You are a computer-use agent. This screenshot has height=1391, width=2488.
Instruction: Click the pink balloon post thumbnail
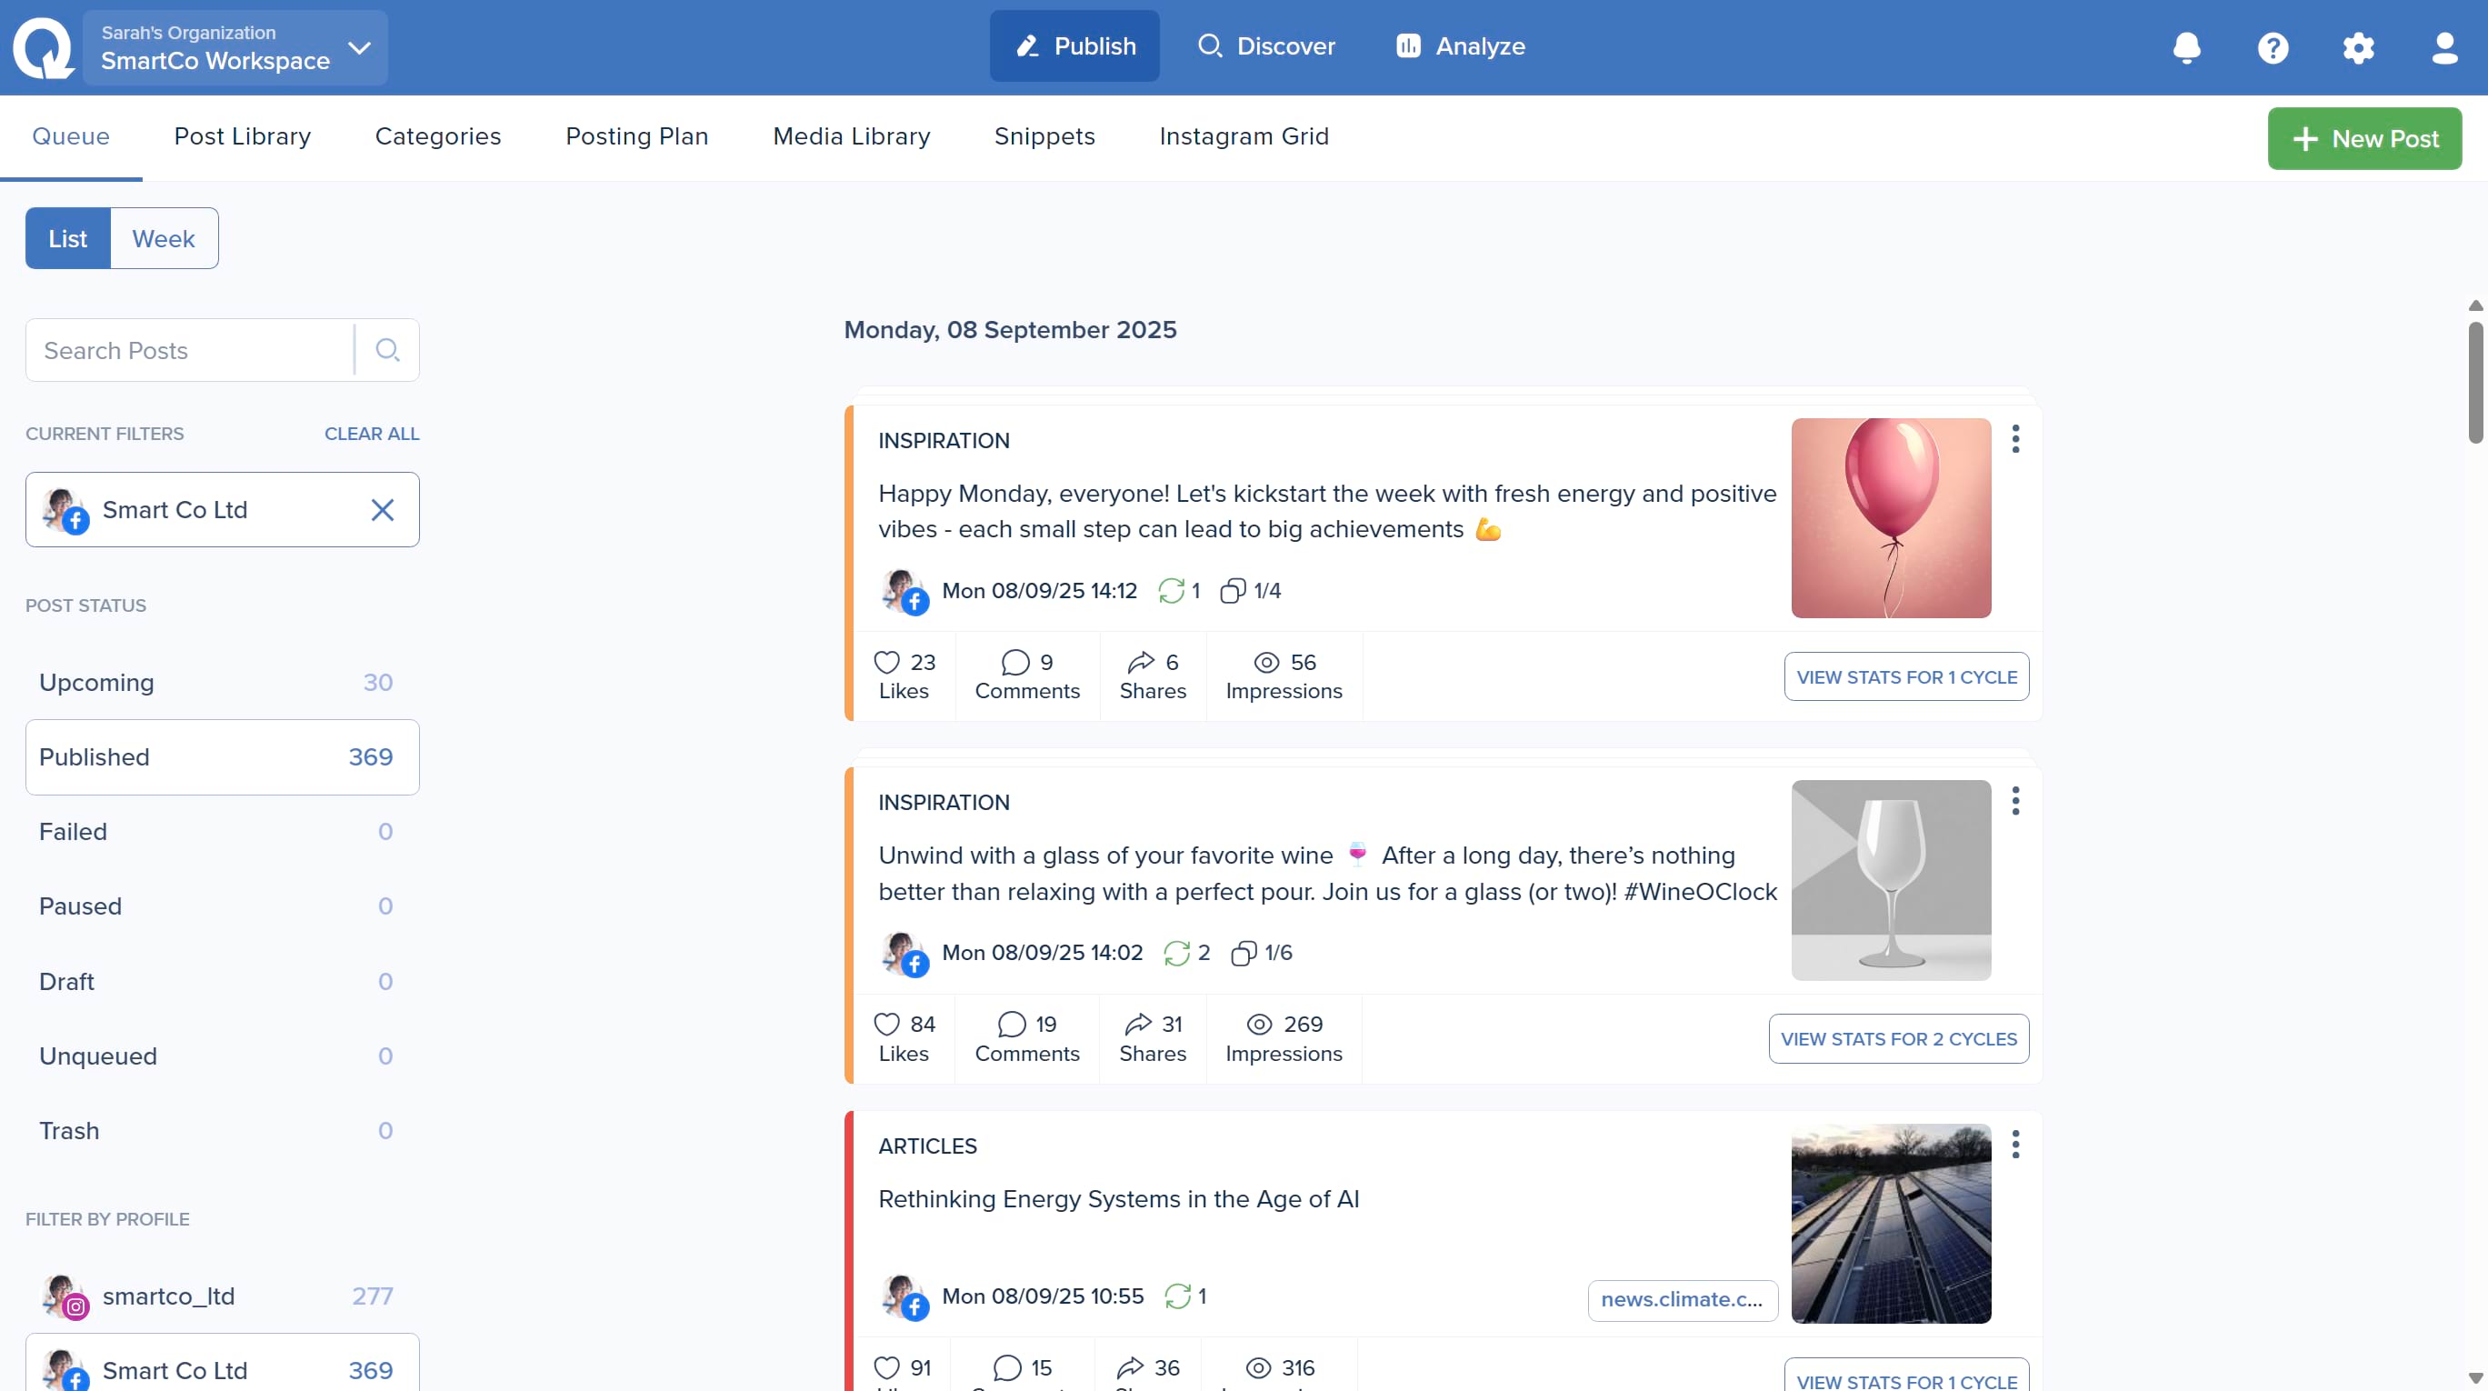click(1890, 518)
